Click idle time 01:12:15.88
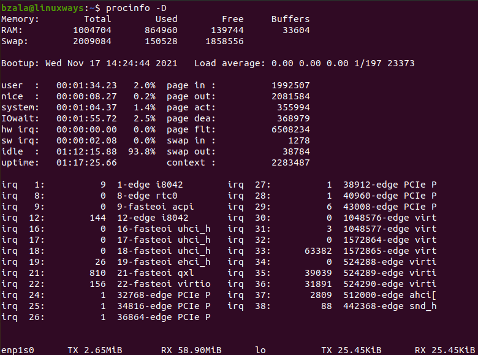The width and height of the screenshot is (478, 355). [86, 151]
